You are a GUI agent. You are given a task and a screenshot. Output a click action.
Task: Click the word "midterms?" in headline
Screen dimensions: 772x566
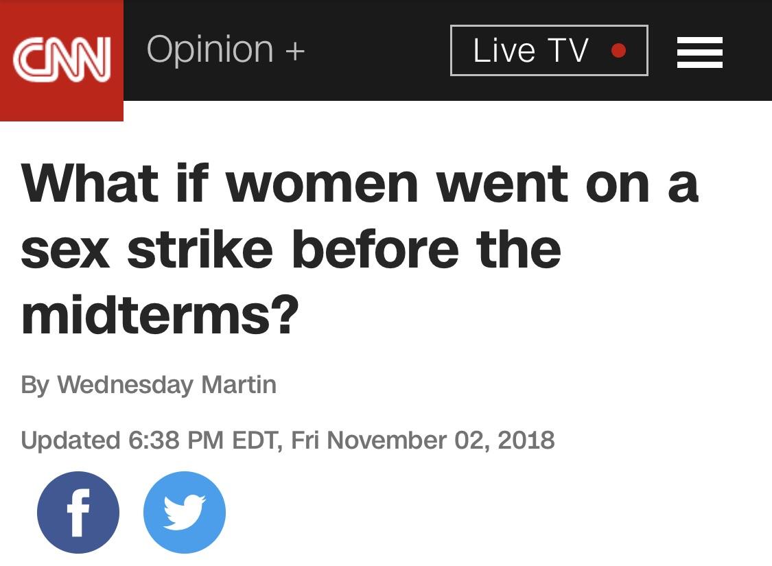[160, 314]
